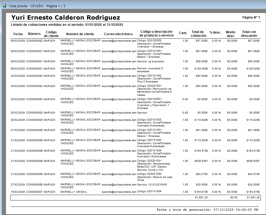The height and width of the screenshot is (215, 266).
Task: Select product code 'Código: 020101002'
Action: tap(149, 76)
